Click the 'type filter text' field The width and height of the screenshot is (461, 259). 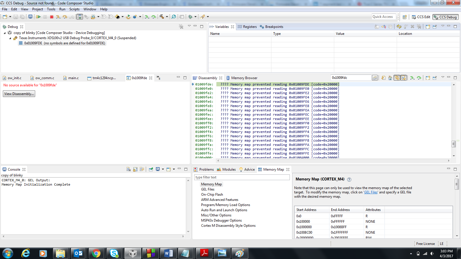click(x=242, y=177)
